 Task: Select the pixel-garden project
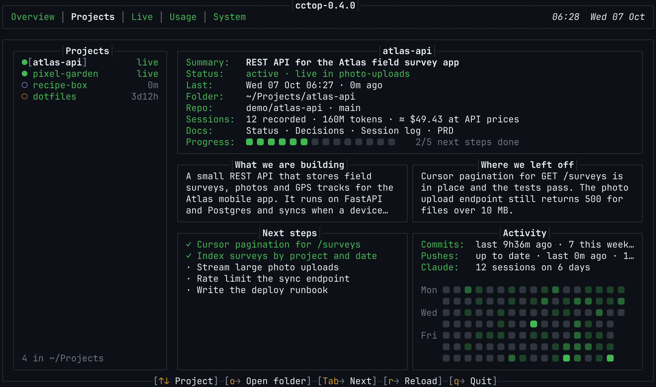(x=90, y=74)
